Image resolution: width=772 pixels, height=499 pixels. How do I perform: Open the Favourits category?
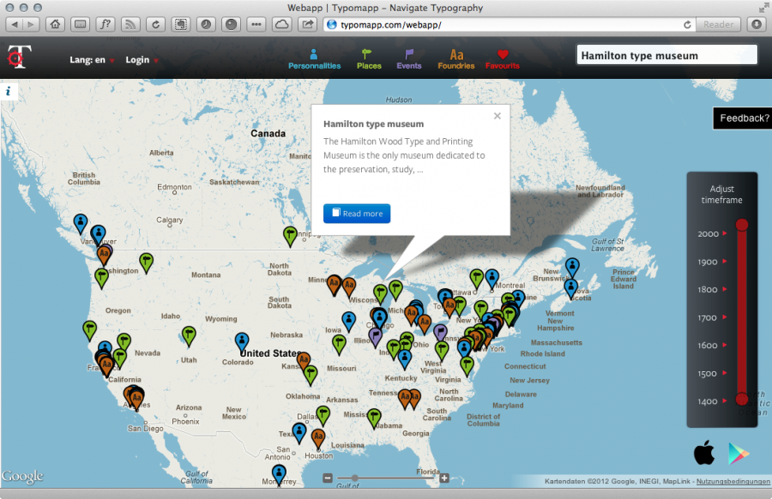point(503,59)
